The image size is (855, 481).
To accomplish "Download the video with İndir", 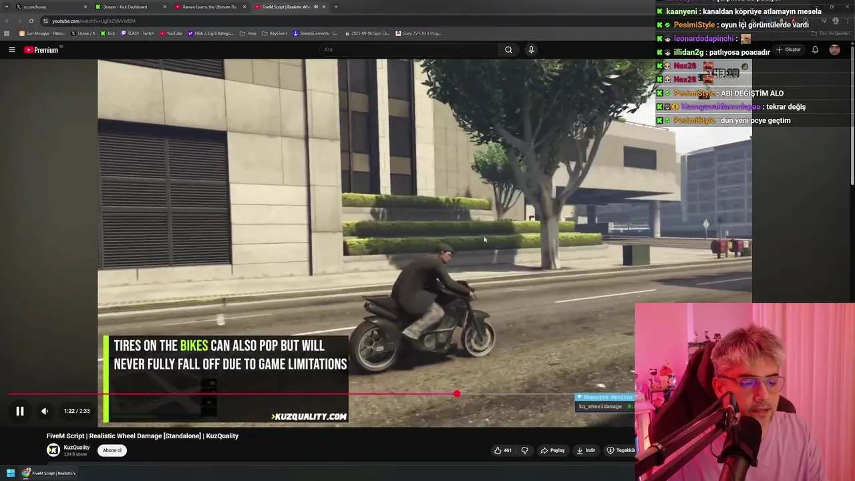I will [586, 450].
